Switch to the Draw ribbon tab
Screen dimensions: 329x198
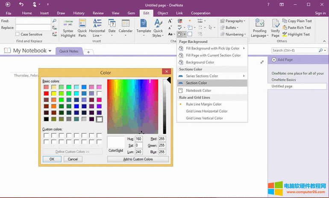(x=61, y=13)
